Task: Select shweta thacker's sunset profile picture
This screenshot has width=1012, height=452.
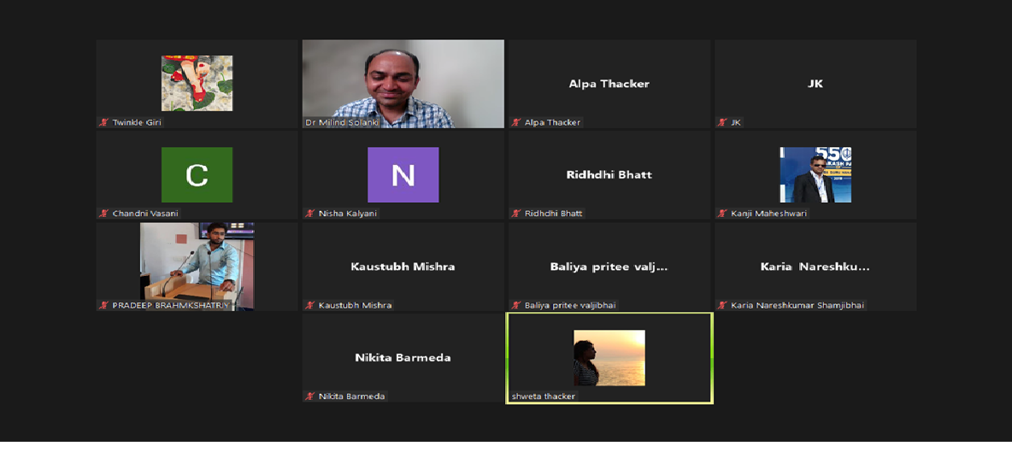Action: pos(609,357)
